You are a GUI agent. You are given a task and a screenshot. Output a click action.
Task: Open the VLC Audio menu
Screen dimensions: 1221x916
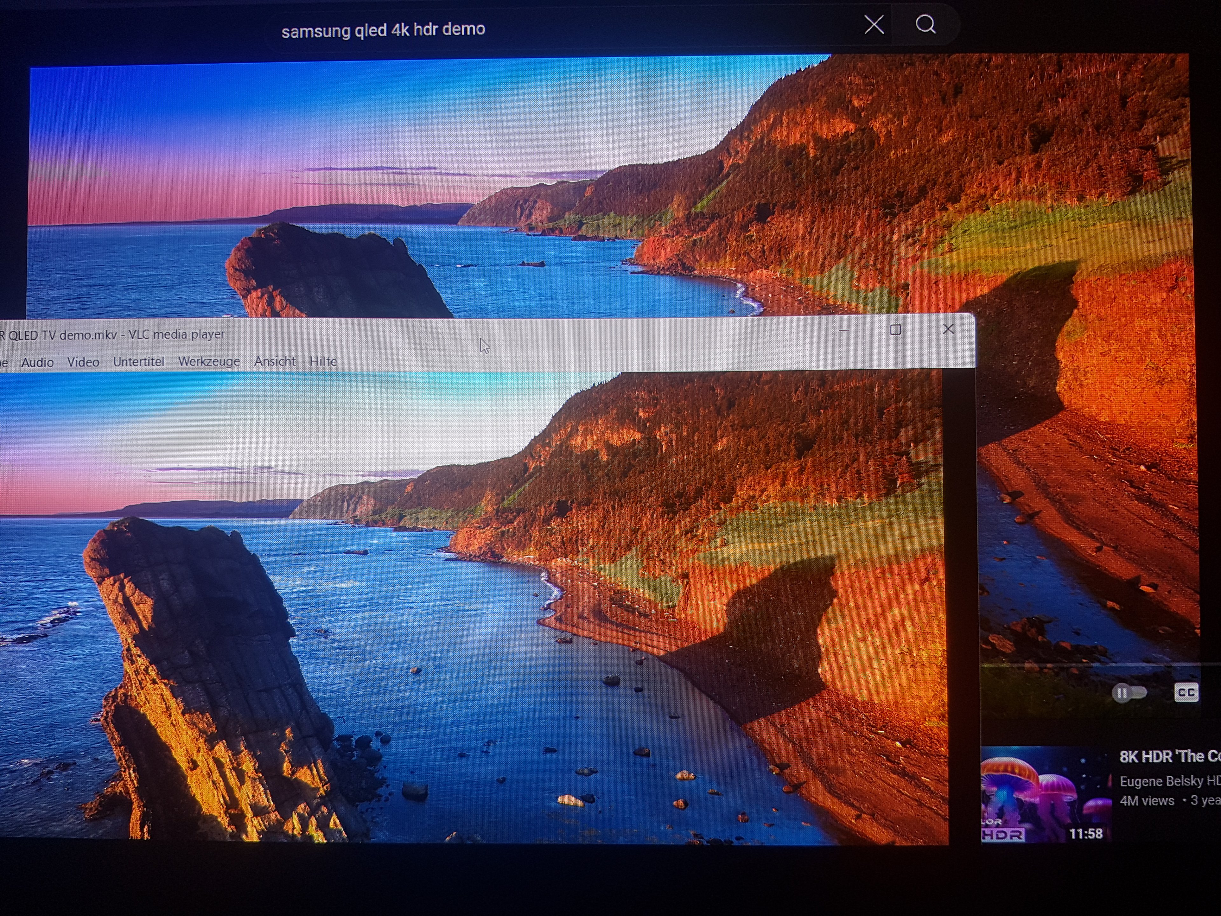(x=38, y=362)
